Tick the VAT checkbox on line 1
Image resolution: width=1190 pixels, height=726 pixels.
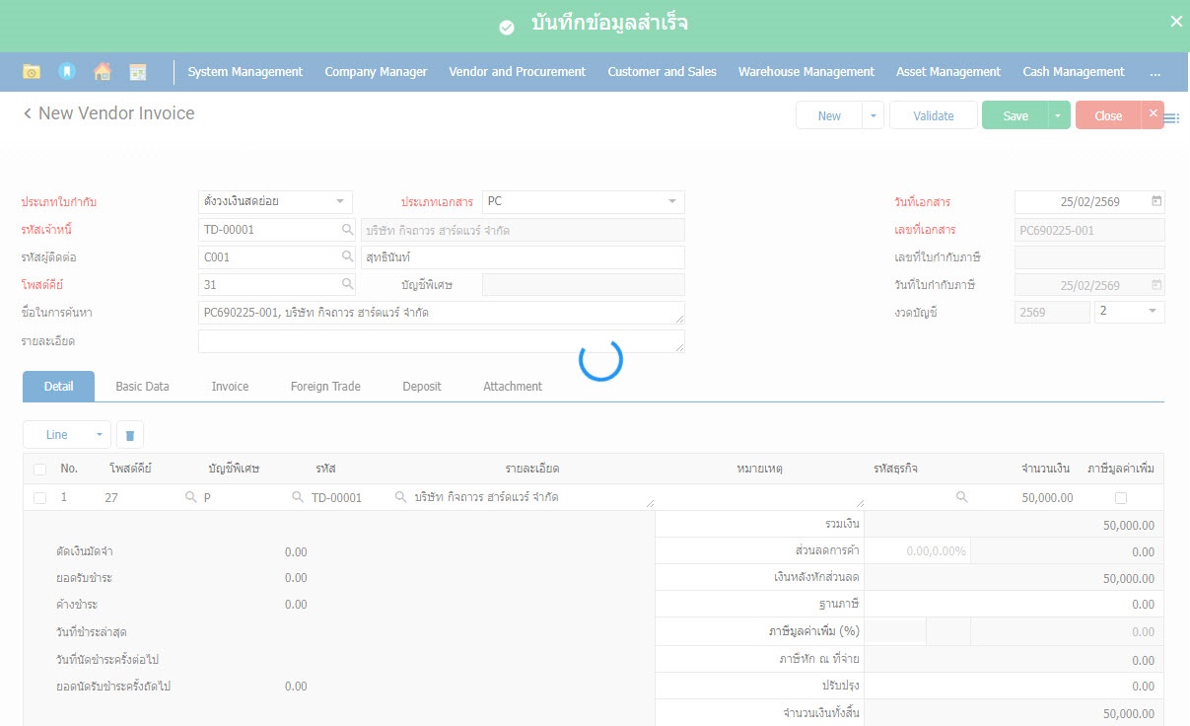point(1120,498)
